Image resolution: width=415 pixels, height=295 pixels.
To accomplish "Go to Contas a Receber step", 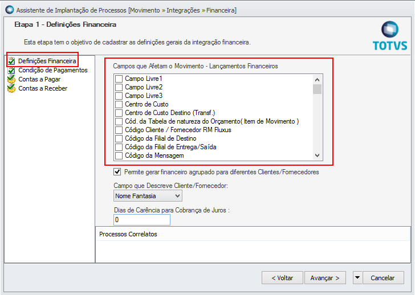I will 43,88.
